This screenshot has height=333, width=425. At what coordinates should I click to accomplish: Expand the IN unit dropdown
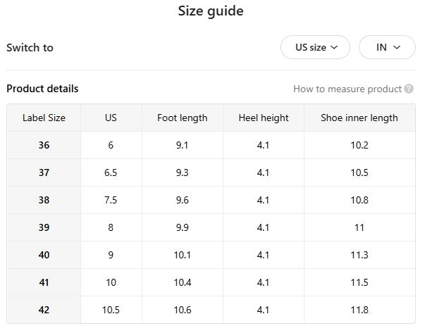pyautogui.click(x=387, y=48)
